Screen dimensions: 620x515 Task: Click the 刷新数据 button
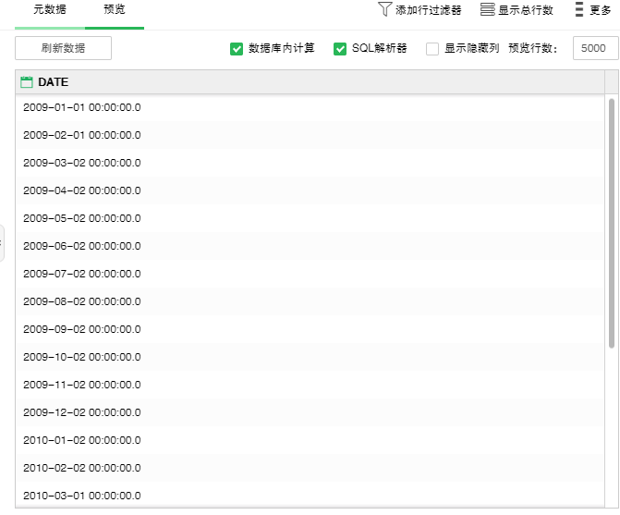pos(63,48)
